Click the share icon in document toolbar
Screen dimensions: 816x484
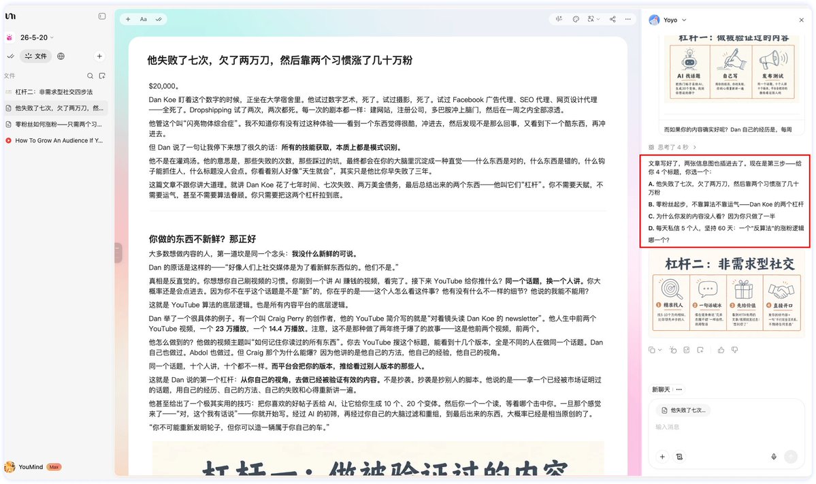(x=613, y=19)
